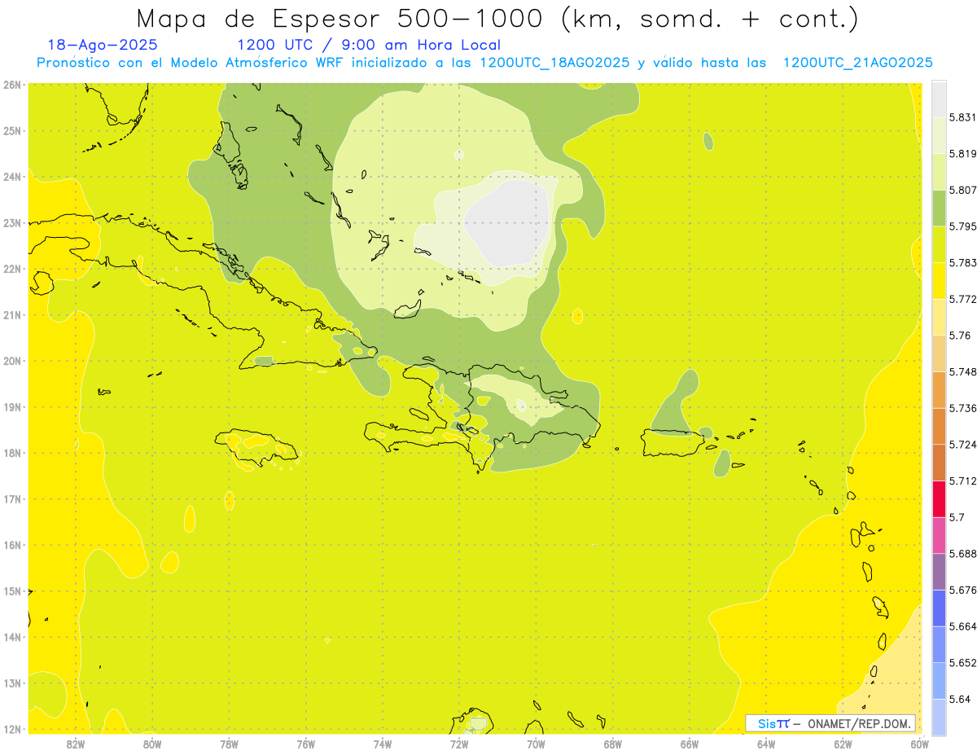The image size is (977, 755).
Task: Click the 68W longitude label
Action: point(613,744)
